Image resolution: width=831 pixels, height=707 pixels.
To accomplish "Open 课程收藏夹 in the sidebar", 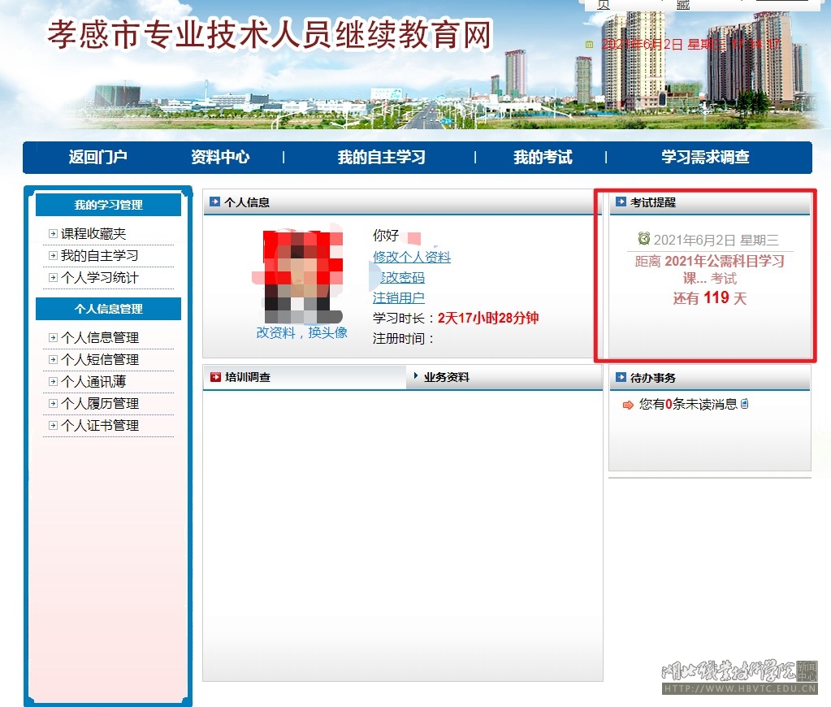I will click(x=93, y=234).
